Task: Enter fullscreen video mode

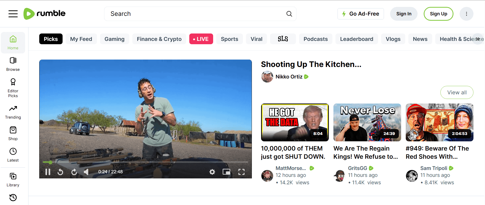Action: [241, 172]
